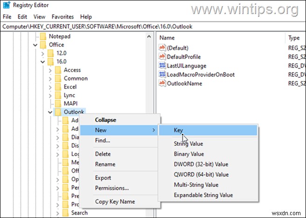Expand the Excel tree node arrow
This screenshot has width=306, height=218.
(50, 87)
